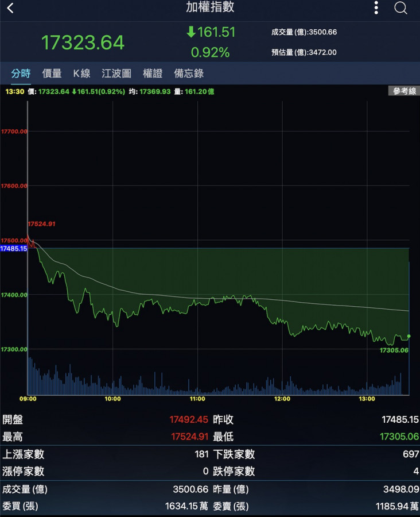Click the 漲停家數 label
420x517 pixels.
24,471
